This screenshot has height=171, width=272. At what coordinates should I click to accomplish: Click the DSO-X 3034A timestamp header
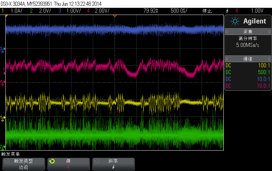click(51, 4)
